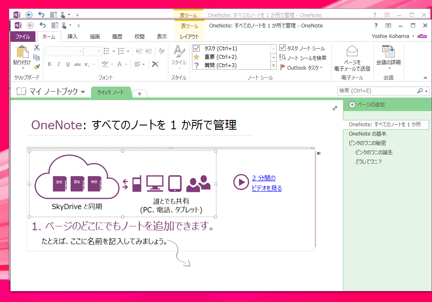
Task: Click the increase indent icon
Action: pos(149,51)
